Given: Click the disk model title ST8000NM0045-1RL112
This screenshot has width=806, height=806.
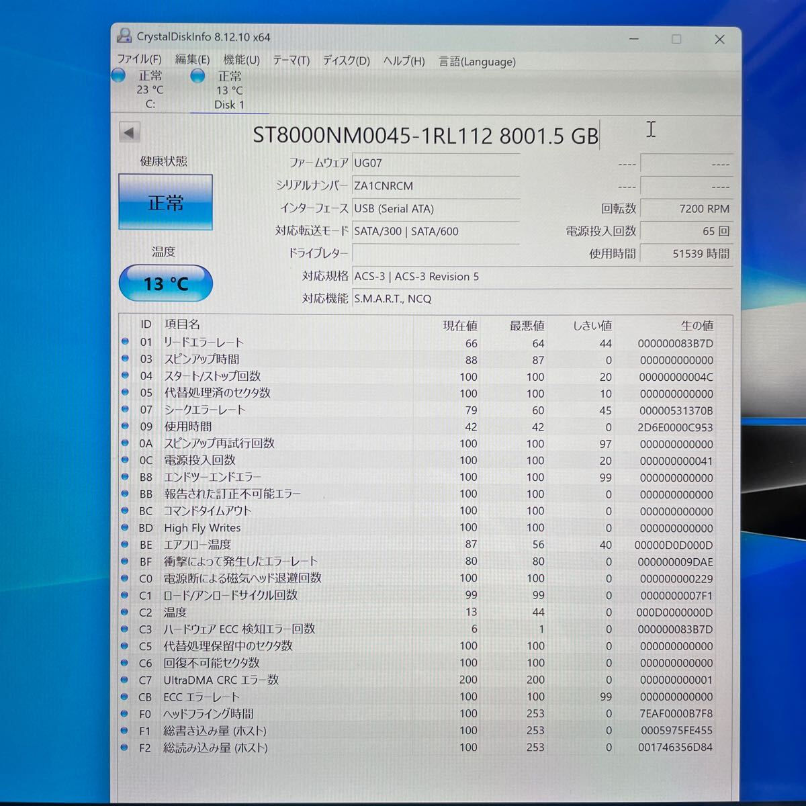Looking at the screenshot, I should [425, 136].
